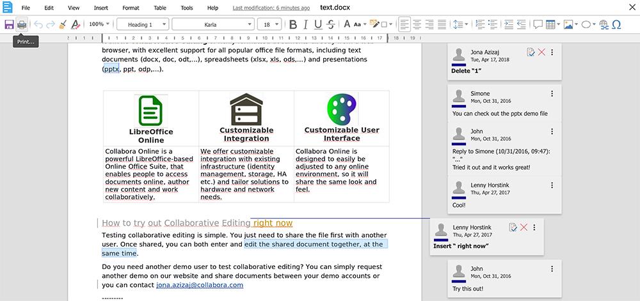Click the colorful palette image in table
This screenshot has height=301, width=640.
pos(341,109)
